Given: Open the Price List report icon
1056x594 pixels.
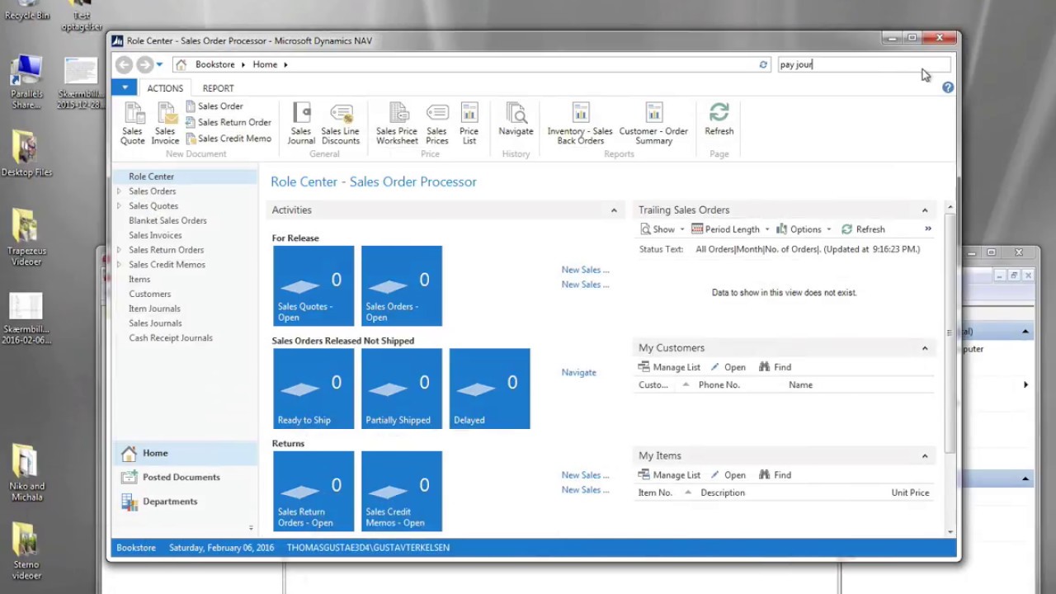Looking at the screenshot, I should (469, 124).
